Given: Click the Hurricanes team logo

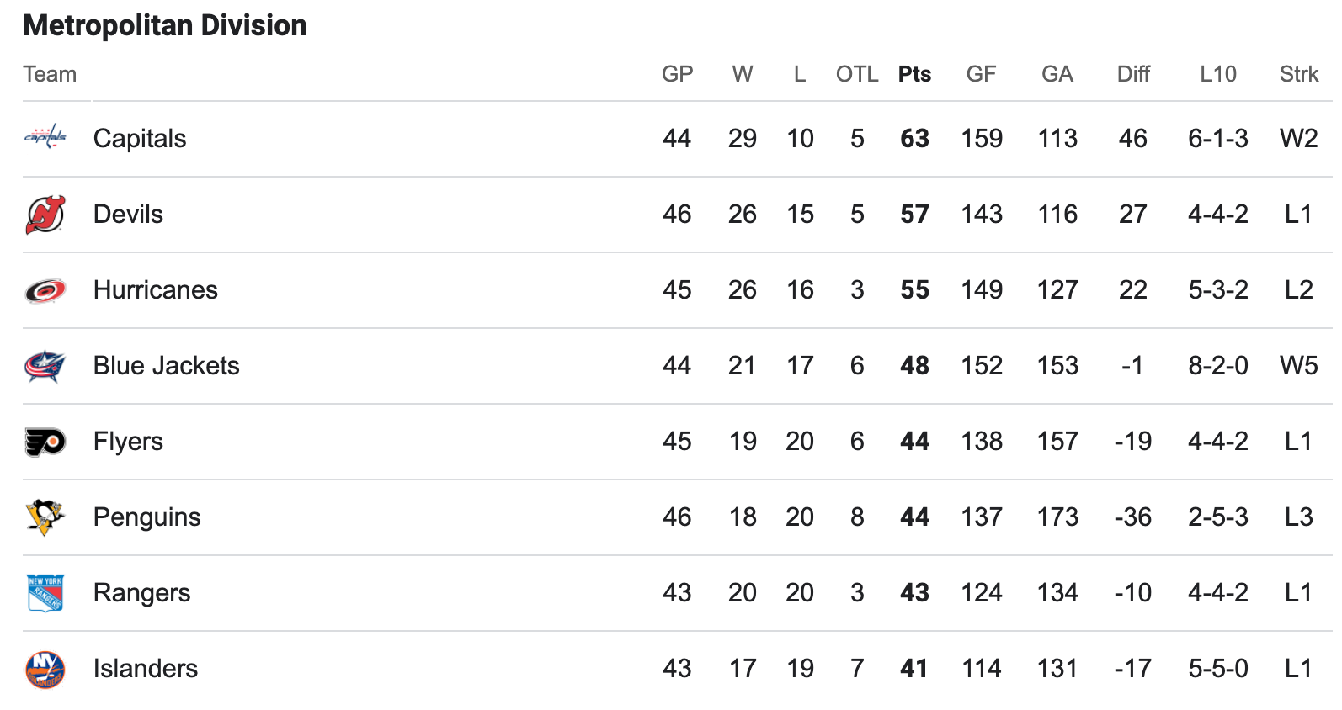Looking at the screenshot, I should pyautogui.click(x=45, y=290).
